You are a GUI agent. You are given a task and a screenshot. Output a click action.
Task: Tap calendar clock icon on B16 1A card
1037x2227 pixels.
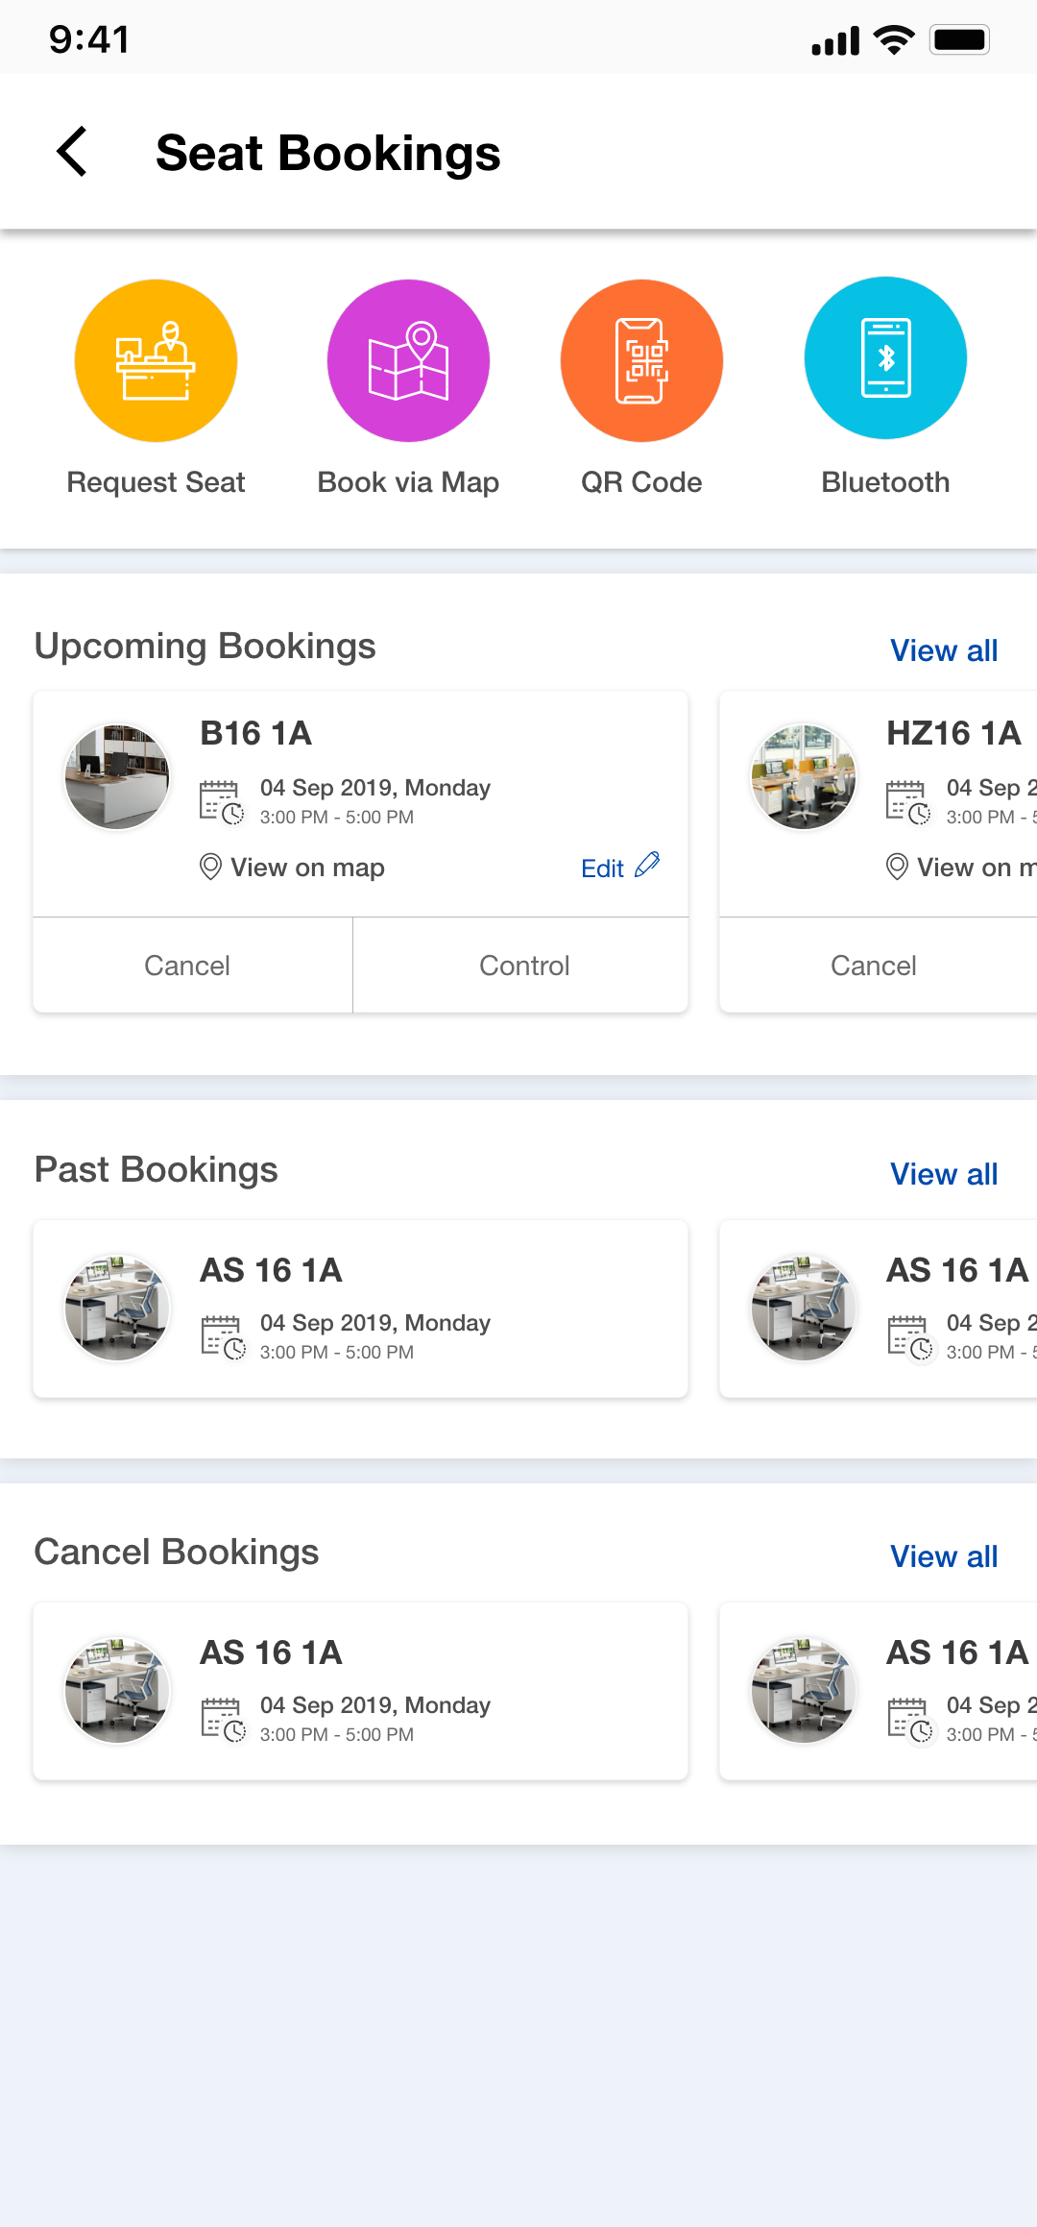click(x=221, y=802)
